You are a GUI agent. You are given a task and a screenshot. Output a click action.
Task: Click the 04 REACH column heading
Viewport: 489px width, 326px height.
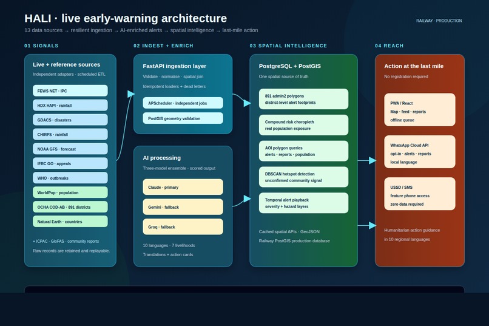(x=389, y=46)
